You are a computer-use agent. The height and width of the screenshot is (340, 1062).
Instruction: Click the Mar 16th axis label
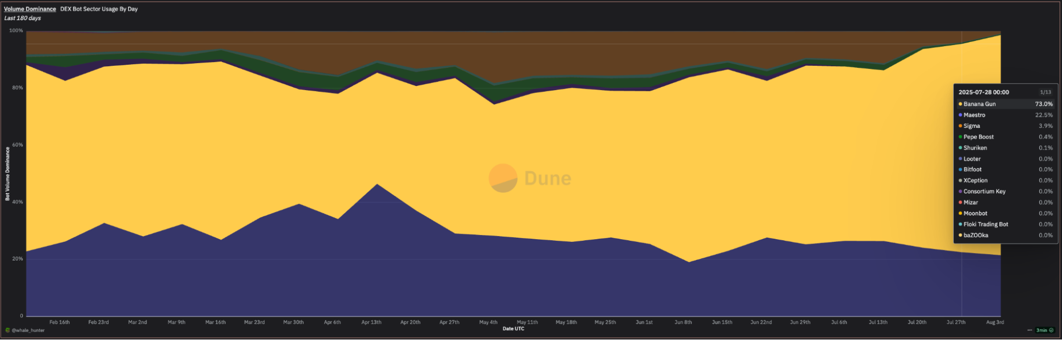pos(216,322)
